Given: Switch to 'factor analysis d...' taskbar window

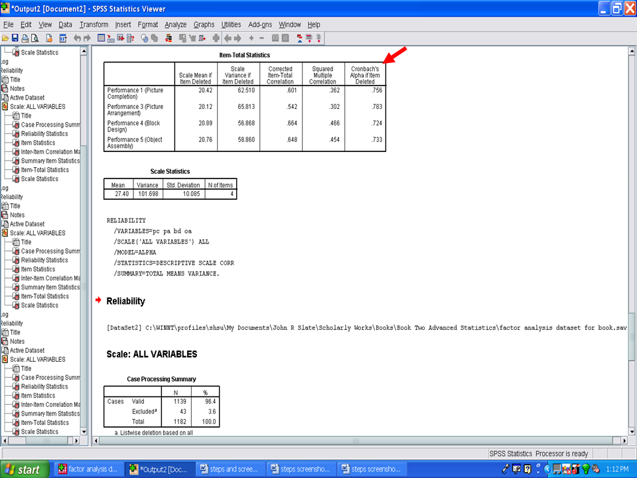Looking at the screenshot, I should pos(88,469).
